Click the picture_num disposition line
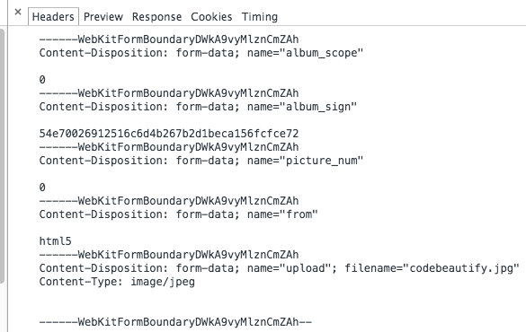Screen dimensions: 526x332 point(201,161)
